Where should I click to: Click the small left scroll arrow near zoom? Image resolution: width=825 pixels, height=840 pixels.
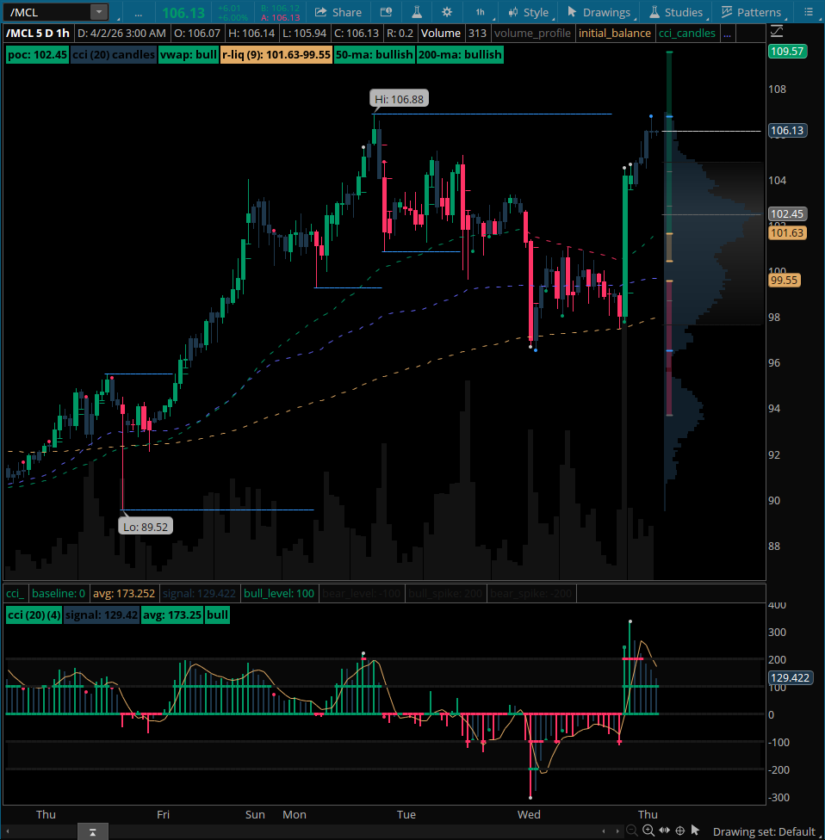(x=605, y=832)
